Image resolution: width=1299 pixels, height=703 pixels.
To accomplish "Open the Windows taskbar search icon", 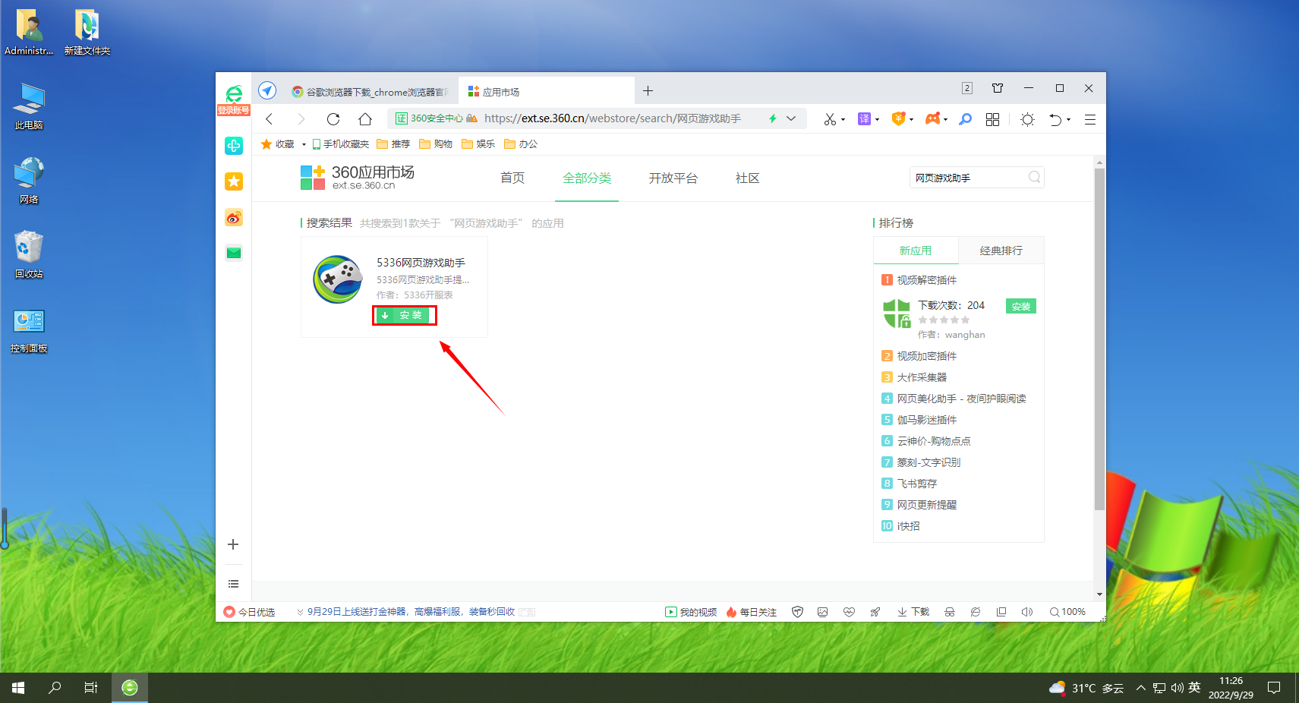I will coord(55,688).
